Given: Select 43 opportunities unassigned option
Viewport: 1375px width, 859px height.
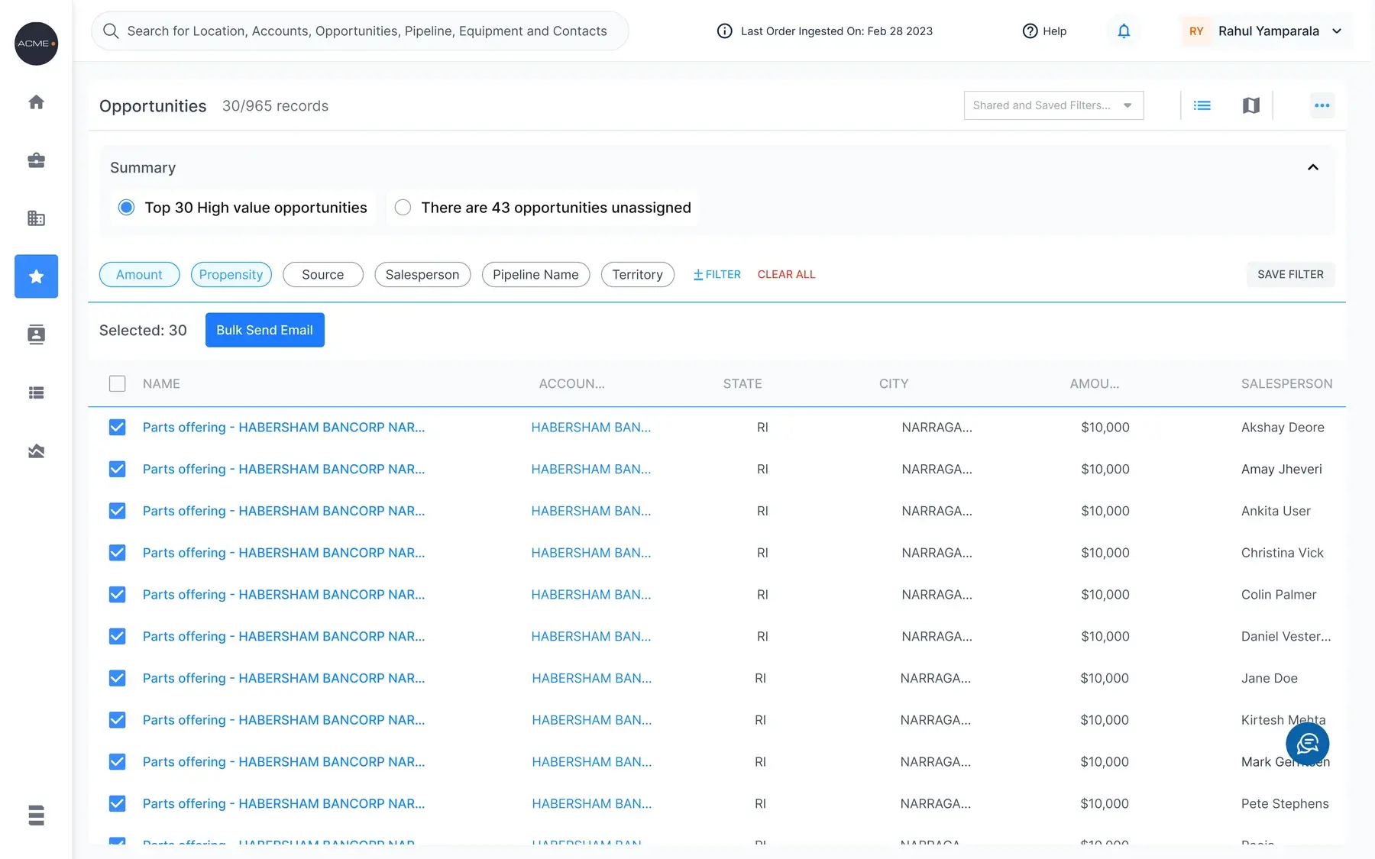Looking at the screenshot, I should tap(403, 208).
